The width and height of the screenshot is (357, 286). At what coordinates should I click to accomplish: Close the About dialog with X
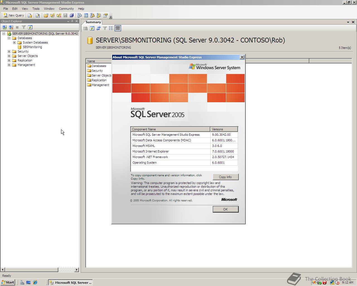pyautogui.click(x=242, y=57)
